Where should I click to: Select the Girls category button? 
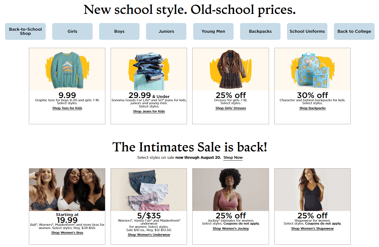tap(72, 31)
